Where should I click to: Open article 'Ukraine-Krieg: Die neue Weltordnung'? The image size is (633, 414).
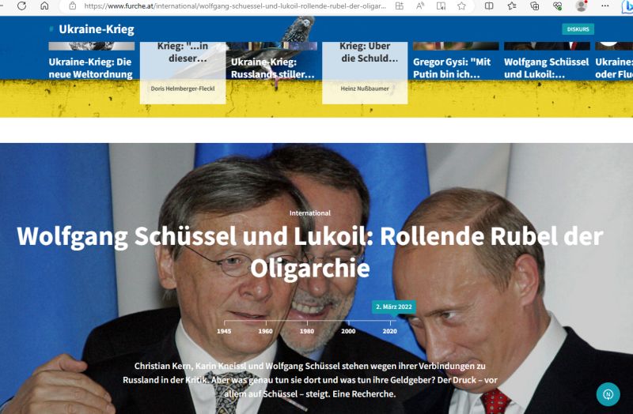91,68
